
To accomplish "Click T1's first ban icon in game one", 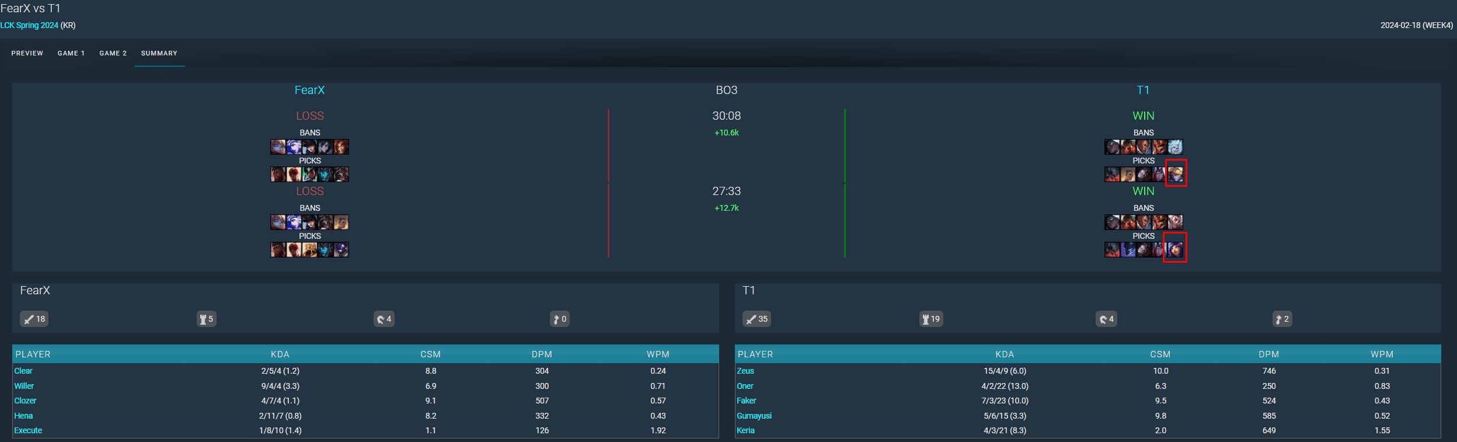I will (1113, 147).
